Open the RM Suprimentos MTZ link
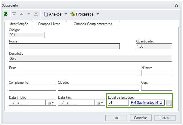This screenshot has width=183, height=125. 147,103
